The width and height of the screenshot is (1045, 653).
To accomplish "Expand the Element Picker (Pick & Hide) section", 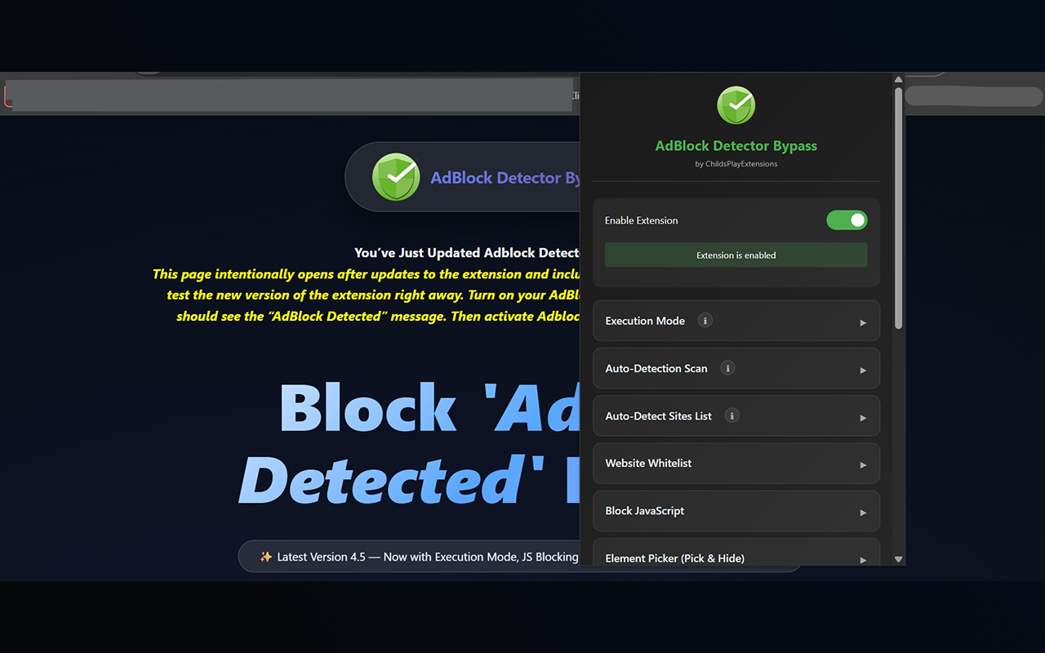I will click(736, 553).
